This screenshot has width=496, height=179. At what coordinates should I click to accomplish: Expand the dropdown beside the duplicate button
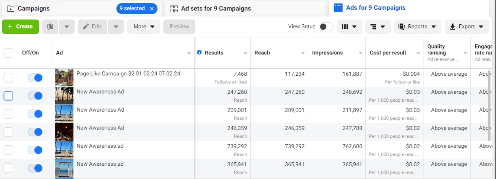tap(66, 27)
